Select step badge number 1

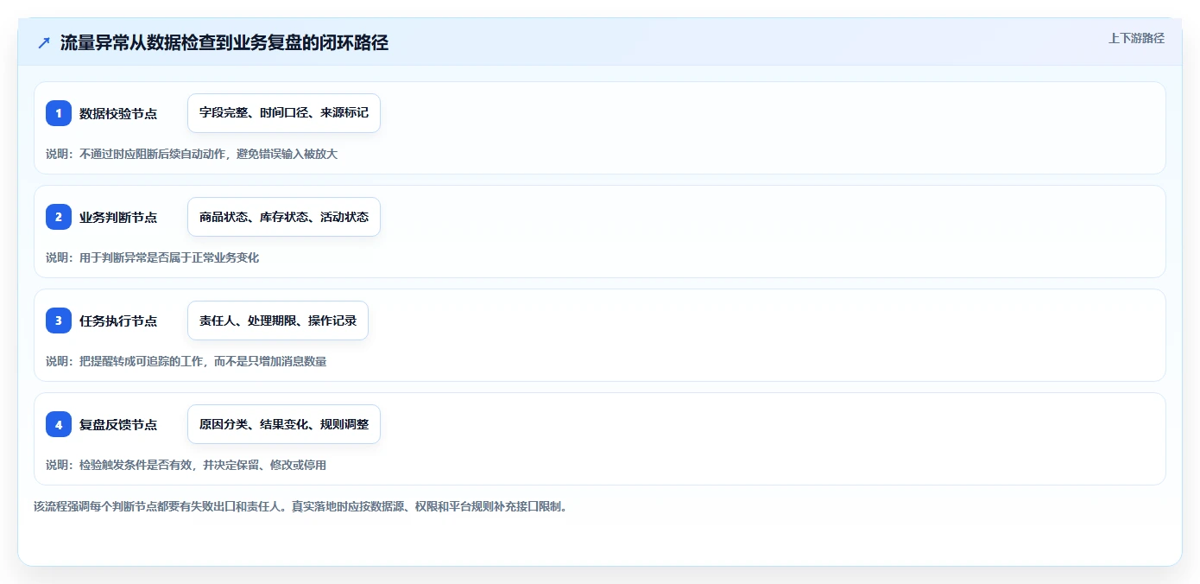tap(59, 113)
